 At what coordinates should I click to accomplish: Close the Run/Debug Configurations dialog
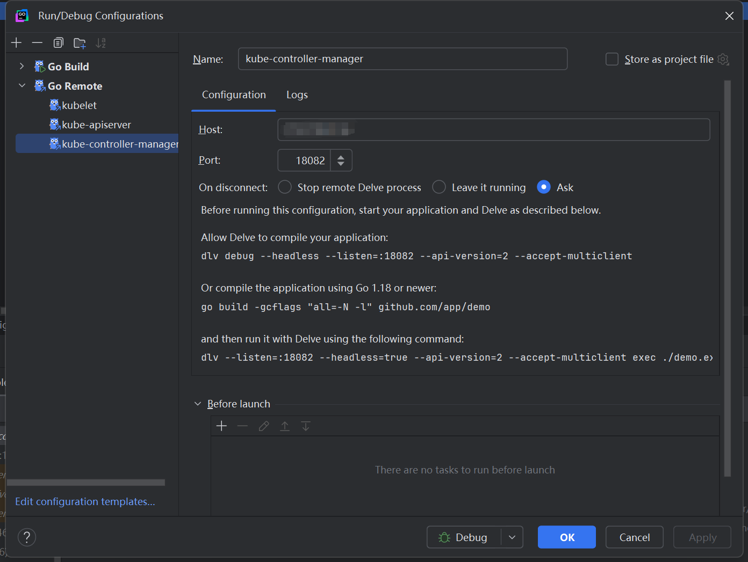click(x=729, y=16)
